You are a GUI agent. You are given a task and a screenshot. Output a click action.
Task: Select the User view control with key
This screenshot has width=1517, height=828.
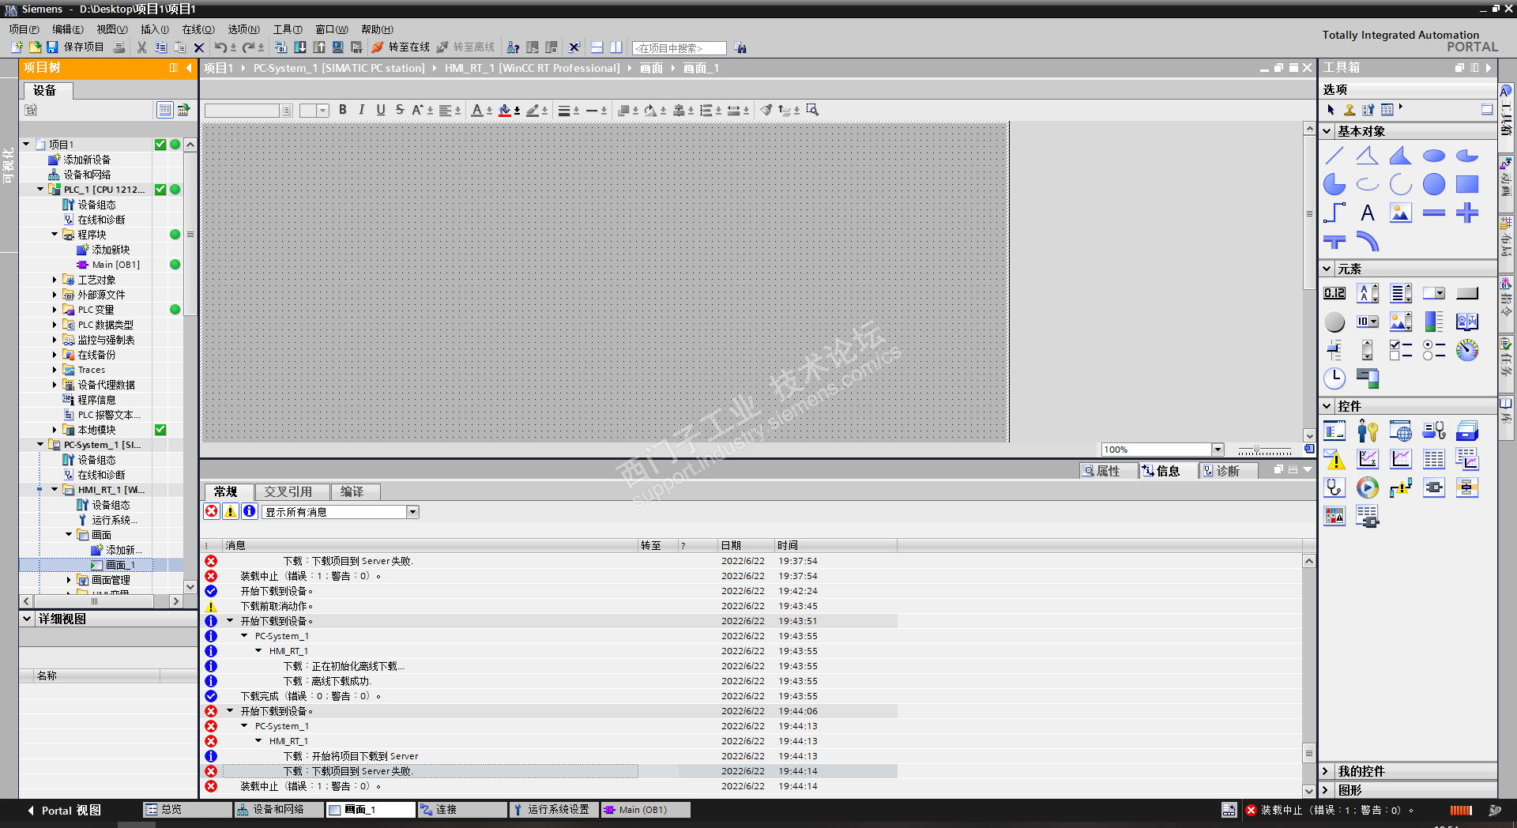[1368, 431]
